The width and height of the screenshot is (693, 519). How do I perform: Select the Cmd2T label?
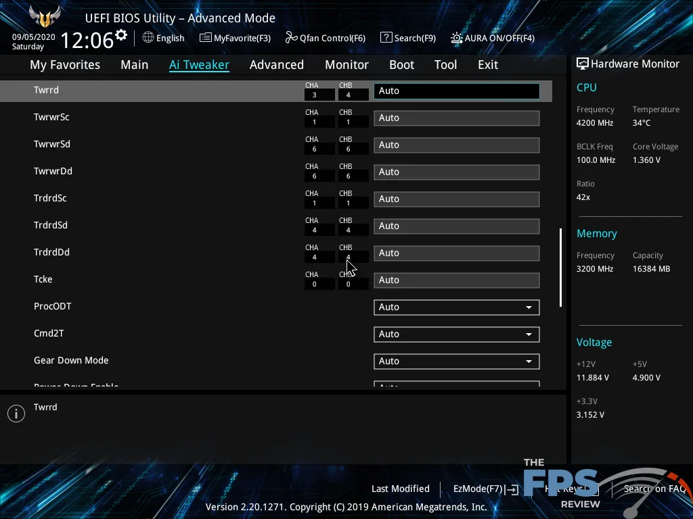[49, 333]
